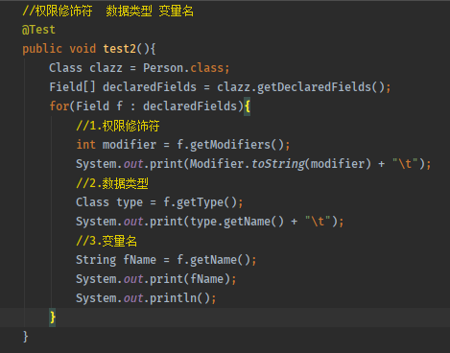Click the @Test annotation

point(38,30)
